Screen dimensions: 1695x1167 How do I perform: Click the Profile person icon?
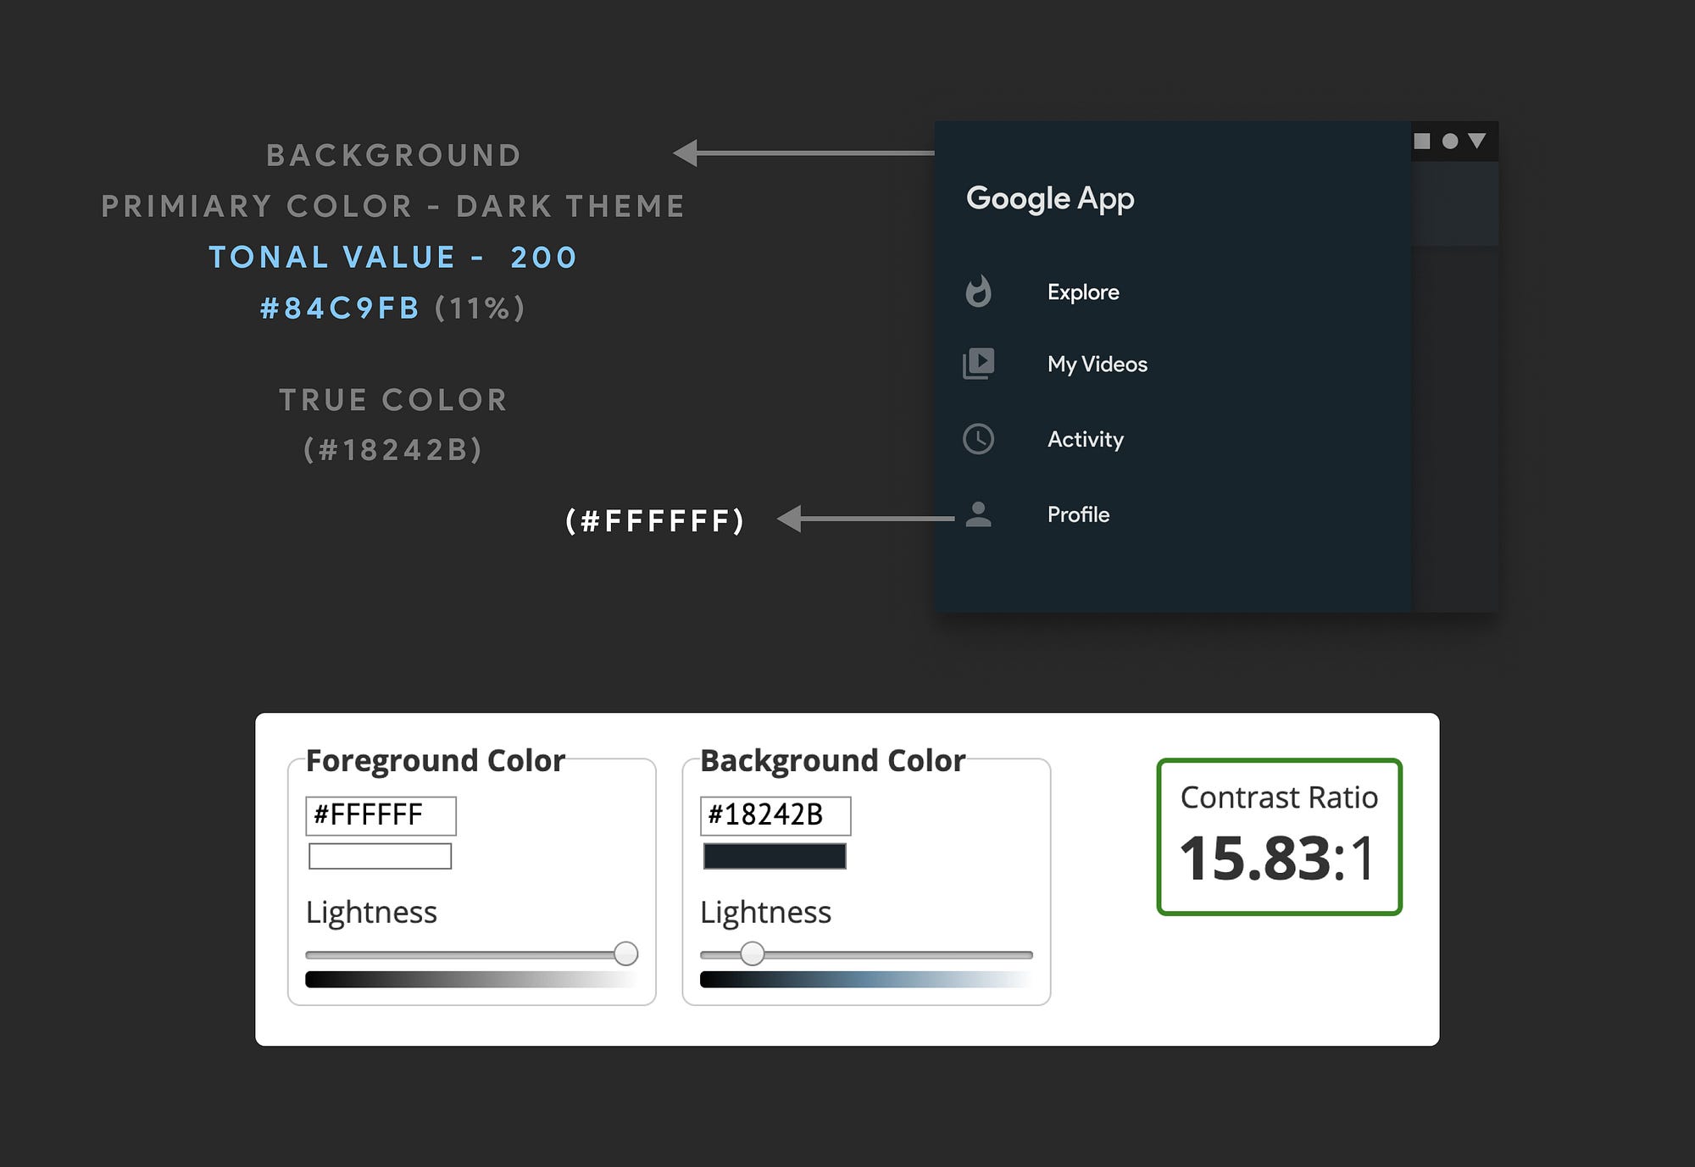click(978, 514)
